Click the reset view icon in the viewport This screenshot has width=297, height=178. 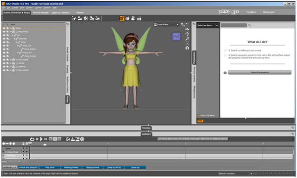(187, 48)
